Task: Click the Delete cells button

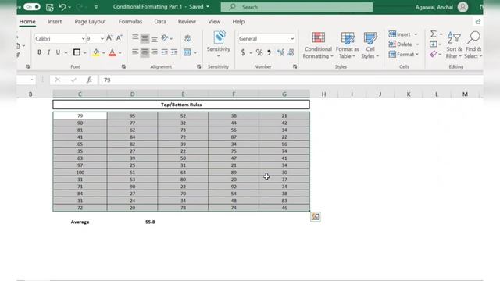Action: pyautogui.click(x=401, y=44)
